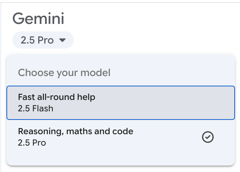Click the Reasoning, maths and code label

coord(75,131)
